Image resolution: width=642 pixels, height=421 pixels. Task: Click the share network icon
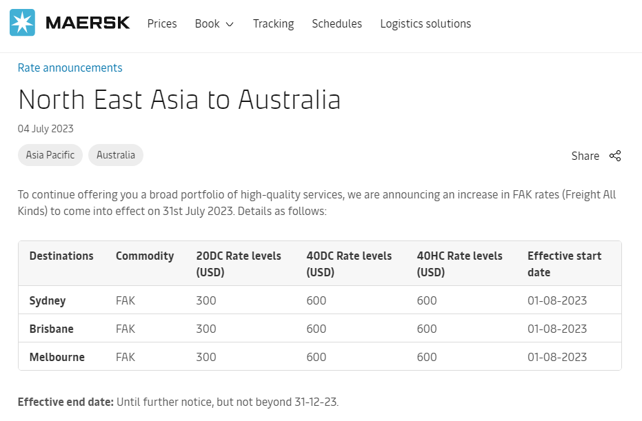pos(615,156)
